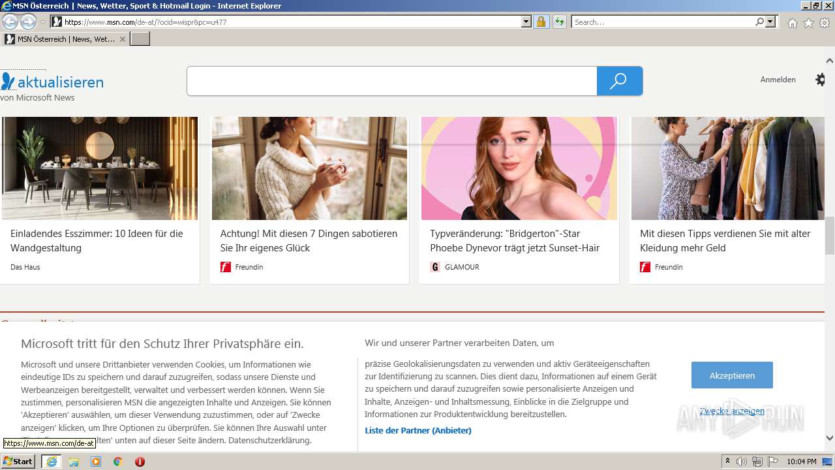The width and height of the screenshot is (835, 470).
Task: Open Action Center flag tray icon
Action: coord(772,462)
